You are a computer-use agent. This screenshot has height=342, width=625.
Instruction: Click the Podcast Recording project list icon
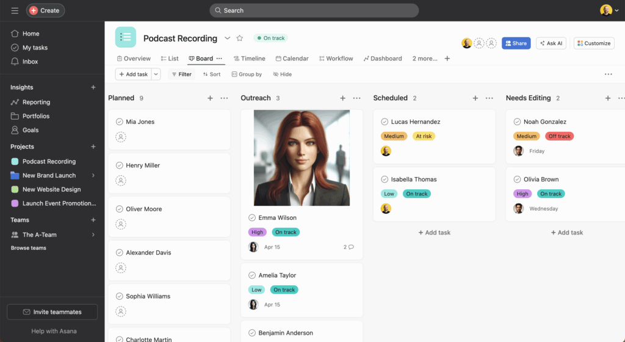coord(126,37)
